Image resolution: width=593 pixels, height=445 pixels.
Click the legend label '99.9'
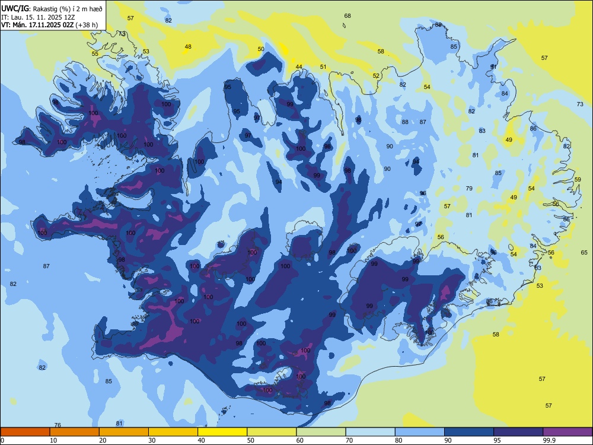click(x=550, y=440)
